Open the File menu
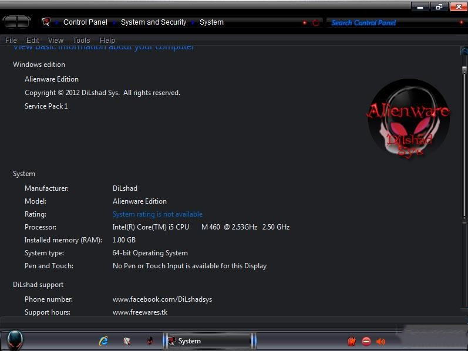 coord(11,41)
